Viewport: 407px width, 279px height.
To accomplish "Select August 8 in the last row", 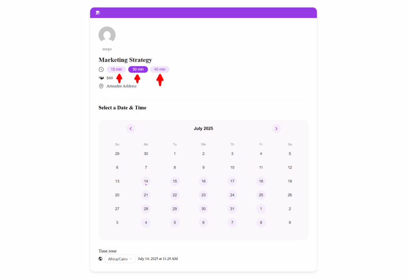I will 261,223.
